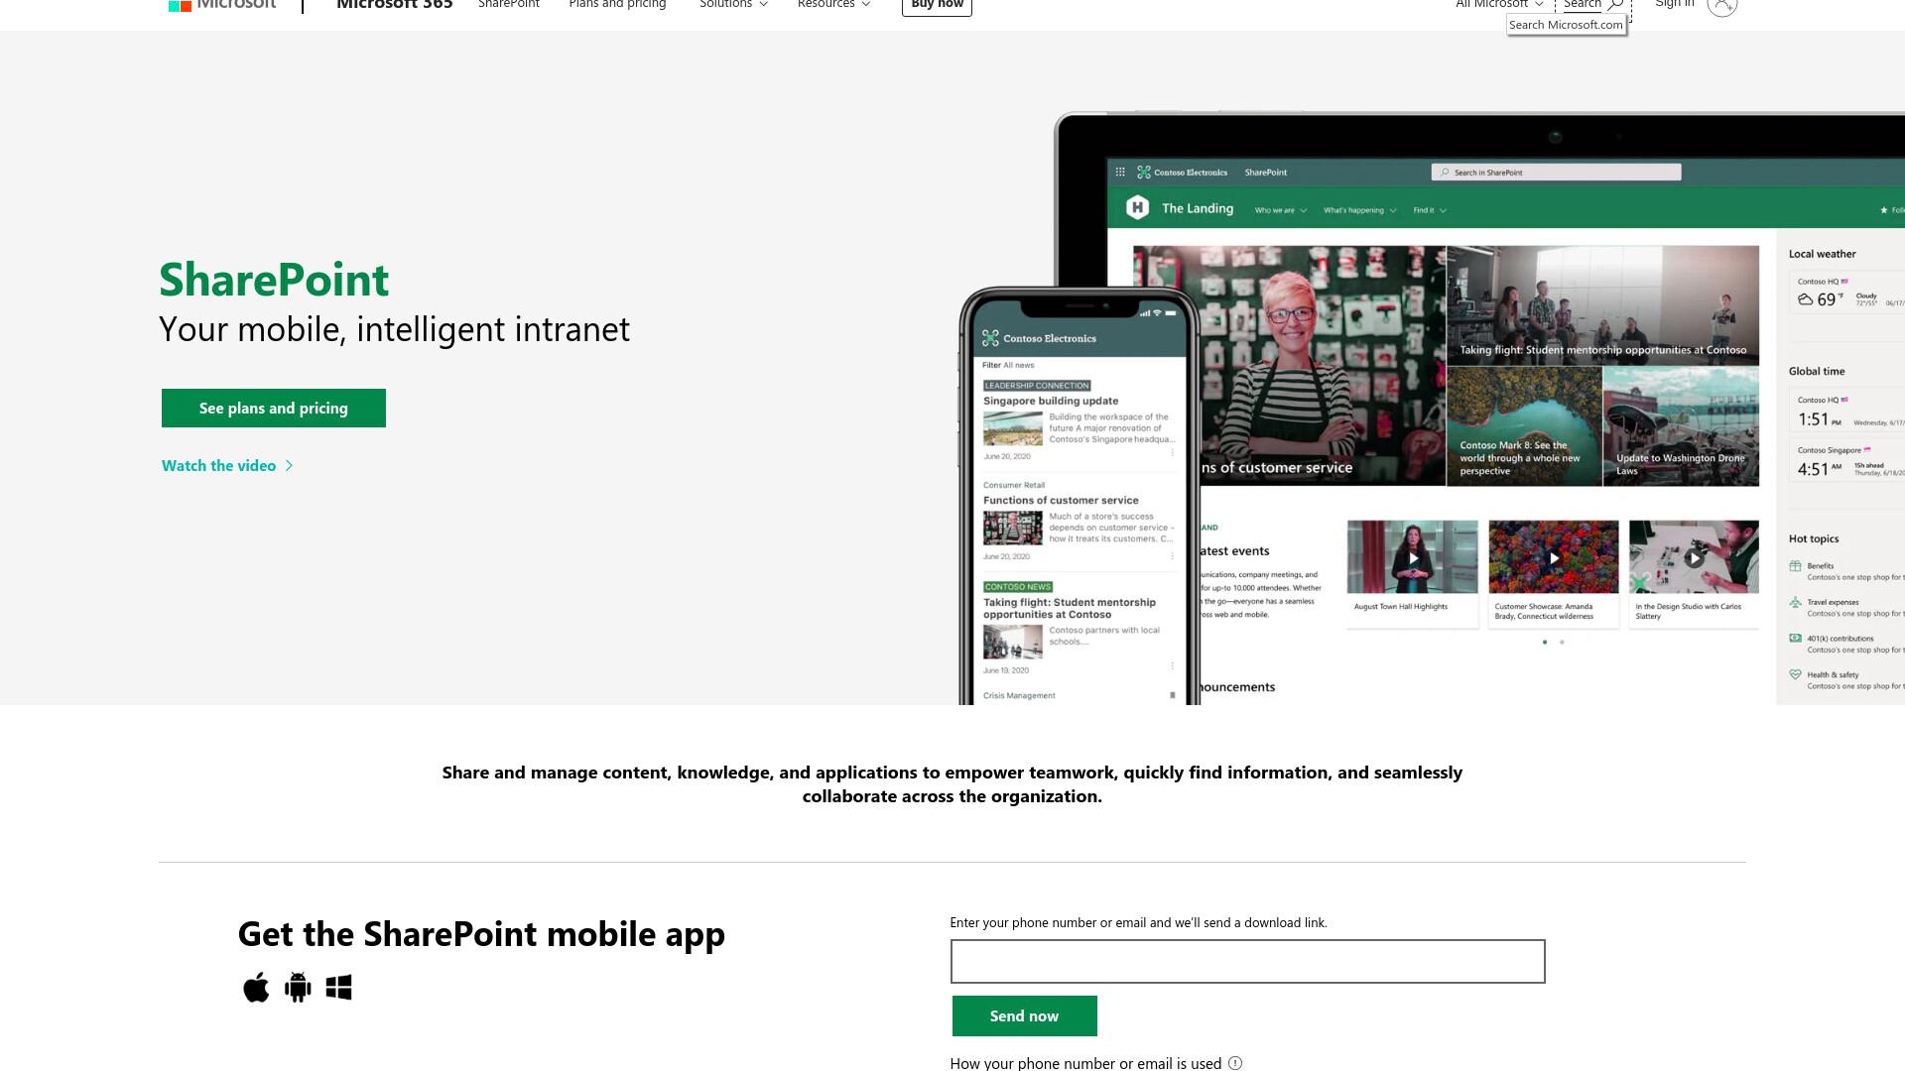Play the August Town Hall Highlights video
Screen dimensions: 1905x1071
tap(1413, 558)
